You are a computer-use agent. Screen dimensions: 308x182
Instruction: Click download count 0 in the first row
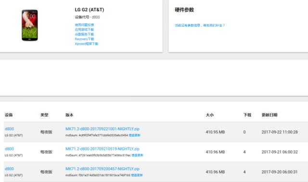point(244,132)
